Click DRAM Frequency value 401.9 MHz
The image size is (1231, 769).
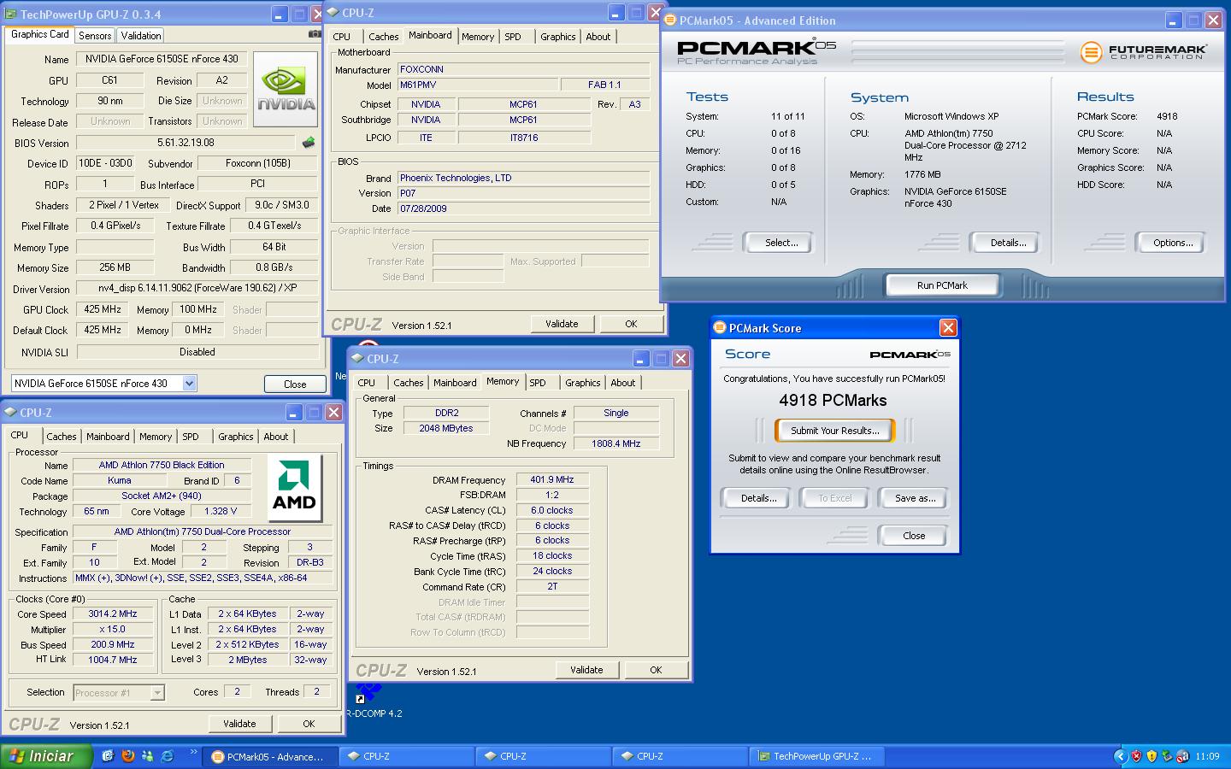(x=552, y=480)
